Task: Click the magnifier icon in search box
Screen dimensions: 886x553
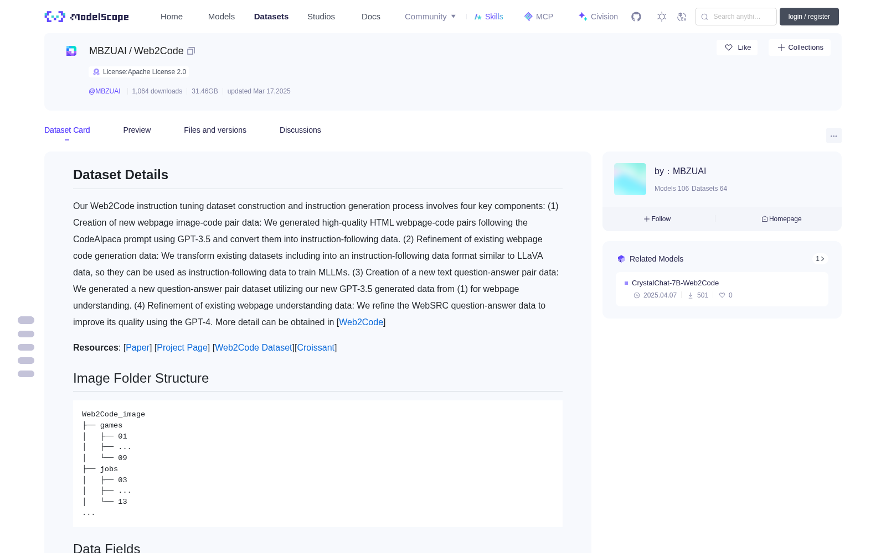Action: point(705,17)
